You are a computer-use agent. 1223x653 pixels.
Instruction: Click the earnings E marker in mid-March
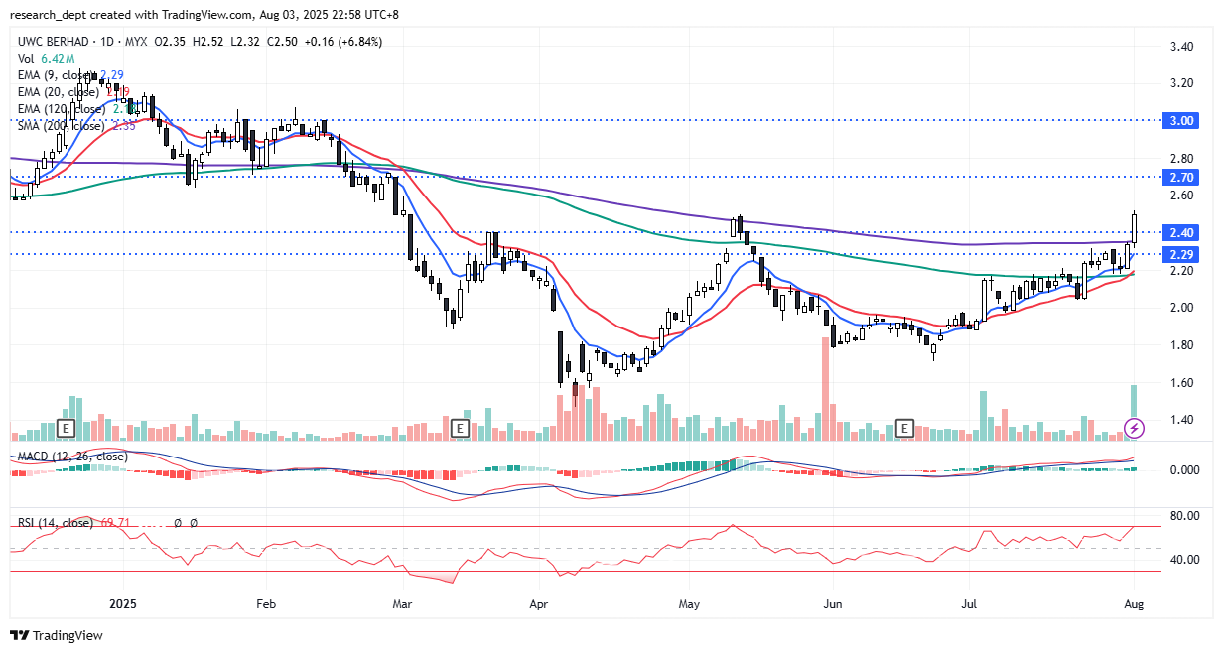460,428
